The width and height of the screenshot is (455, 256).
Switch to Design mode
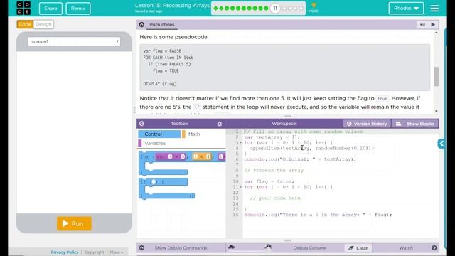(43, 24)
